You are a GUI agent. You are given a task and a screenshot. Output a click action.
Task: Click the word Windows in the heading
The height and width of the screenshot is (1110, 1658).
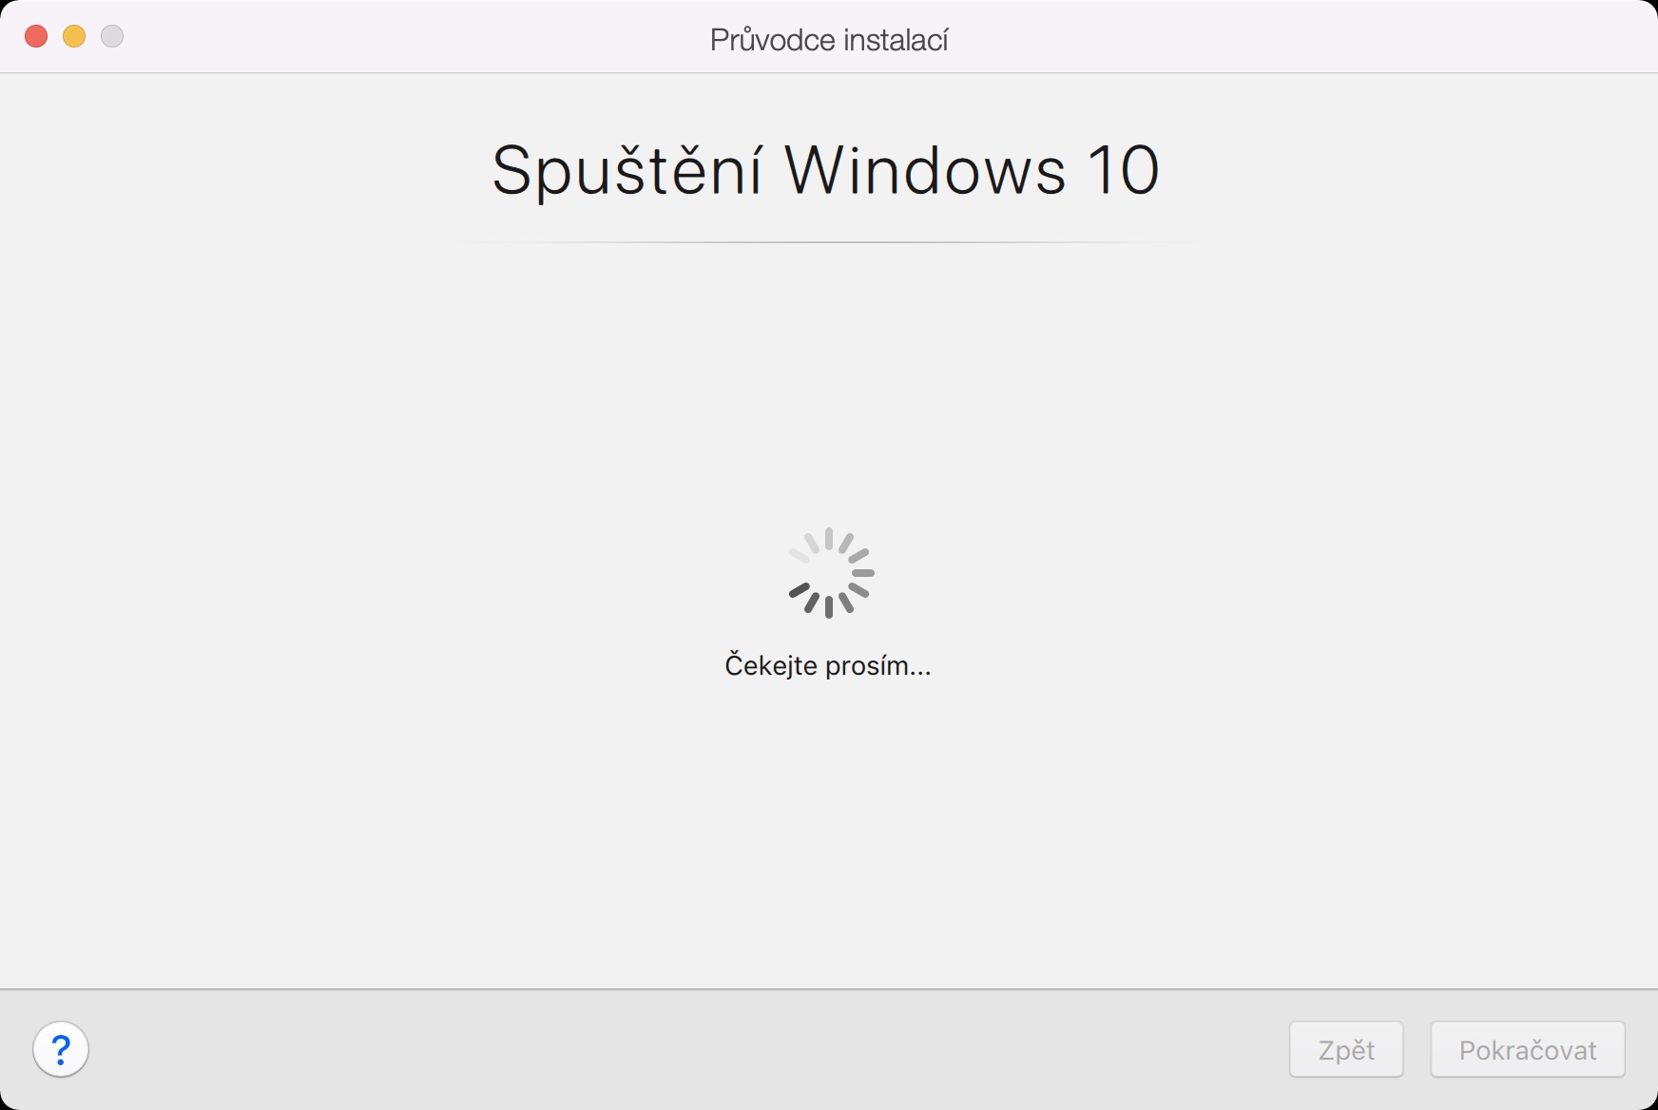point(924,171)
